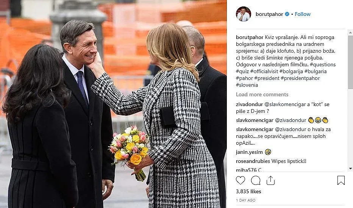The image size is (353, 208).
Task: Open commenter zivadondur's profile
Action: point(249,104)
